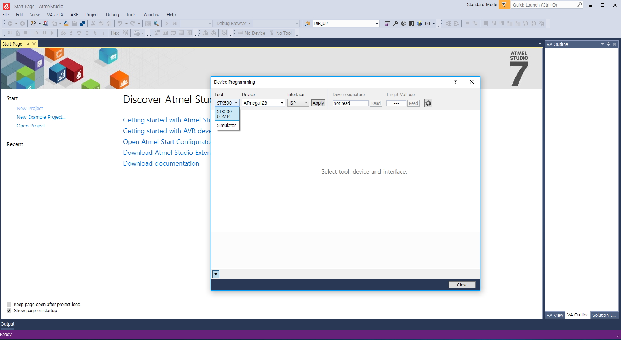This screenshot has height=340, width=621.
Task: Open the VAssistX menu
Action: [55, 15]
